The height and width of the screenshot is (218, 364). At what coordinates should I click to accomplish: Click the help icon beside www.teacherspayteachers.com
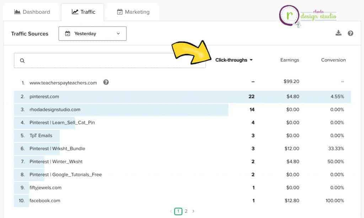pyautogui.click(x=106, y=82)
